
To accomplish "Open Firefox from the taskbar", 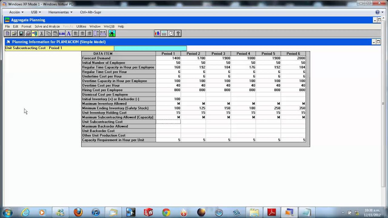I will click(78, 213).
